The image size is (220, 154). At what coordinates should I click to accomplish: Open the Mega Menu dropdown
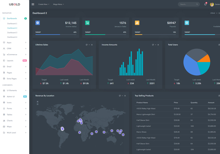point(59,4)
